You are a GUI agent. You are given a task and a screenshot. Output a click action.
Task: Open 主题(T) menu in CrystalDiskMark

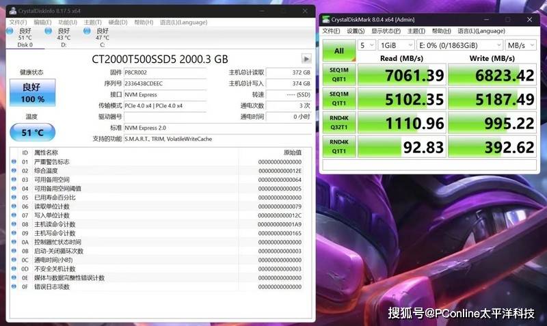416,31
